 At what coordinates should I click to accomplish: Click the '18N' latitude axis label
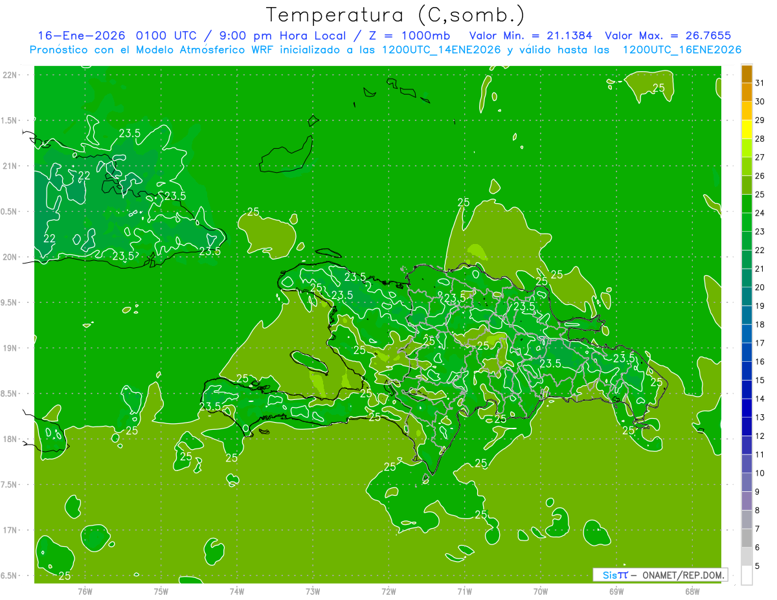click(11, 439)
